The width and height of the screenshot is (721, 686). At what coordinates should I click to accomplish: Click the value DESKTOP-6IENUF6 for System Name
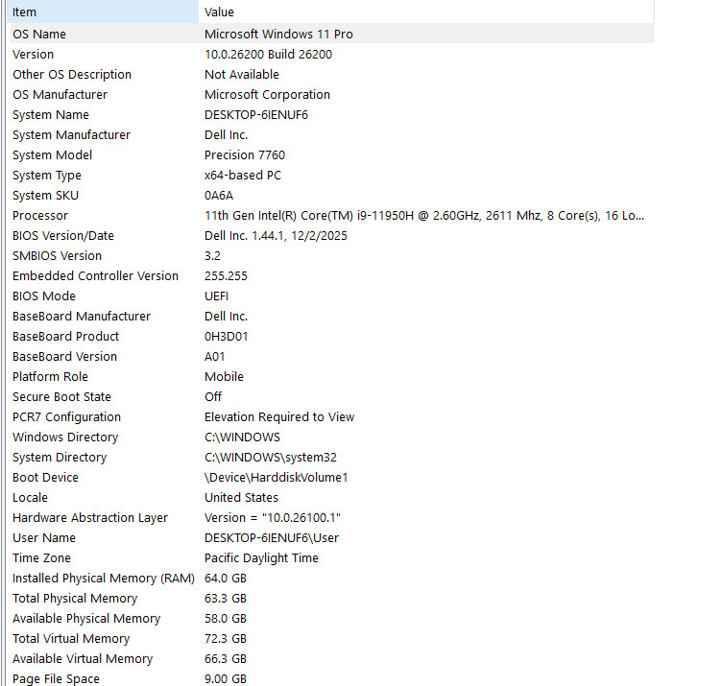pyautogui.click(x=256, y=115)
